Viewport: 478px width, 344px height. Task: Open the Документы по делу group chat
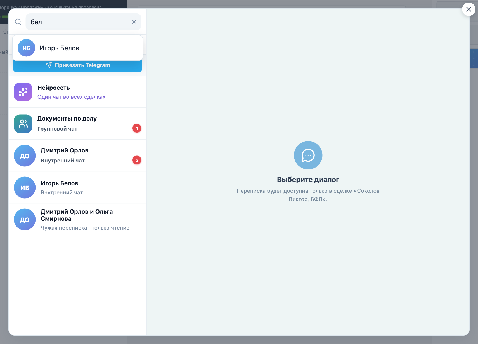pyautogui.click(x=77, y=124)
